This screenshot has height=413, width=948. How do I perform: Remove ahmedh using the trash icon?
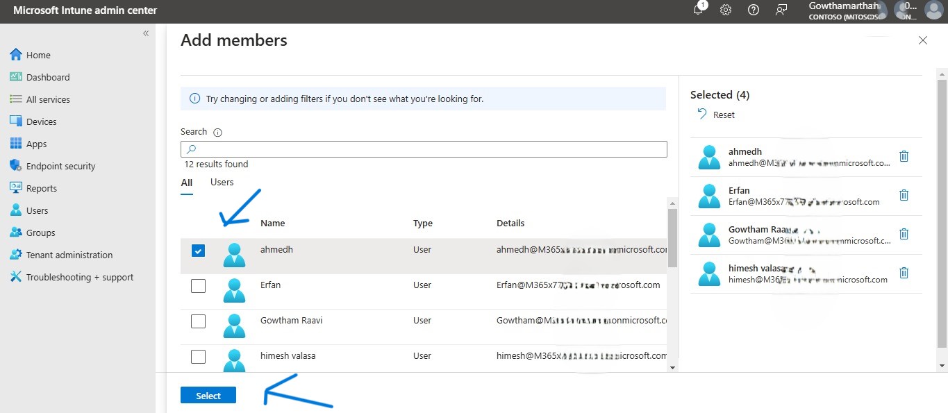click(904, 156)
